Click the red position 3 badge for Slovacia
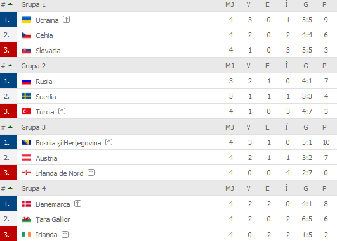The height and width of the screenshot is (241, 337). (x=8, y=50)
